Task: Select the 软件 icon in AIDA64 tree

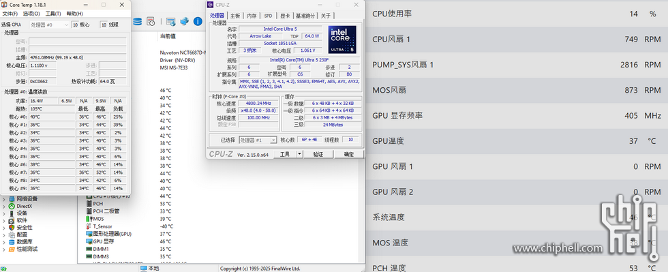Action: coord(12,220)
